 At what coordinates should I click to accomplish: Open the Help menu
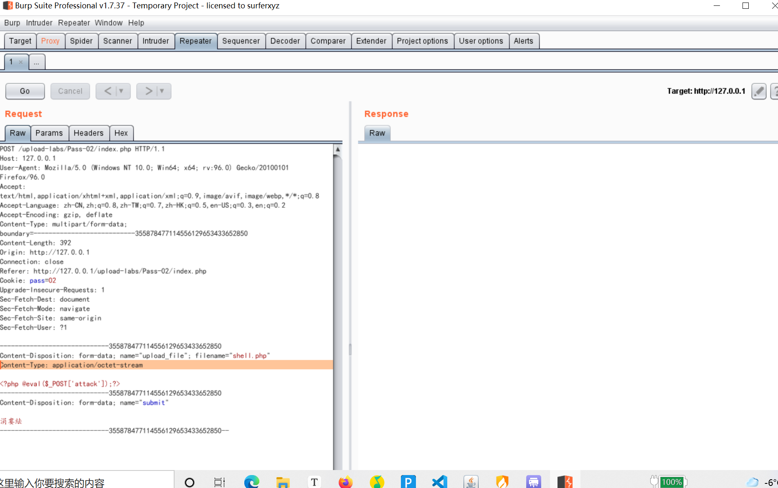[136, 23]
